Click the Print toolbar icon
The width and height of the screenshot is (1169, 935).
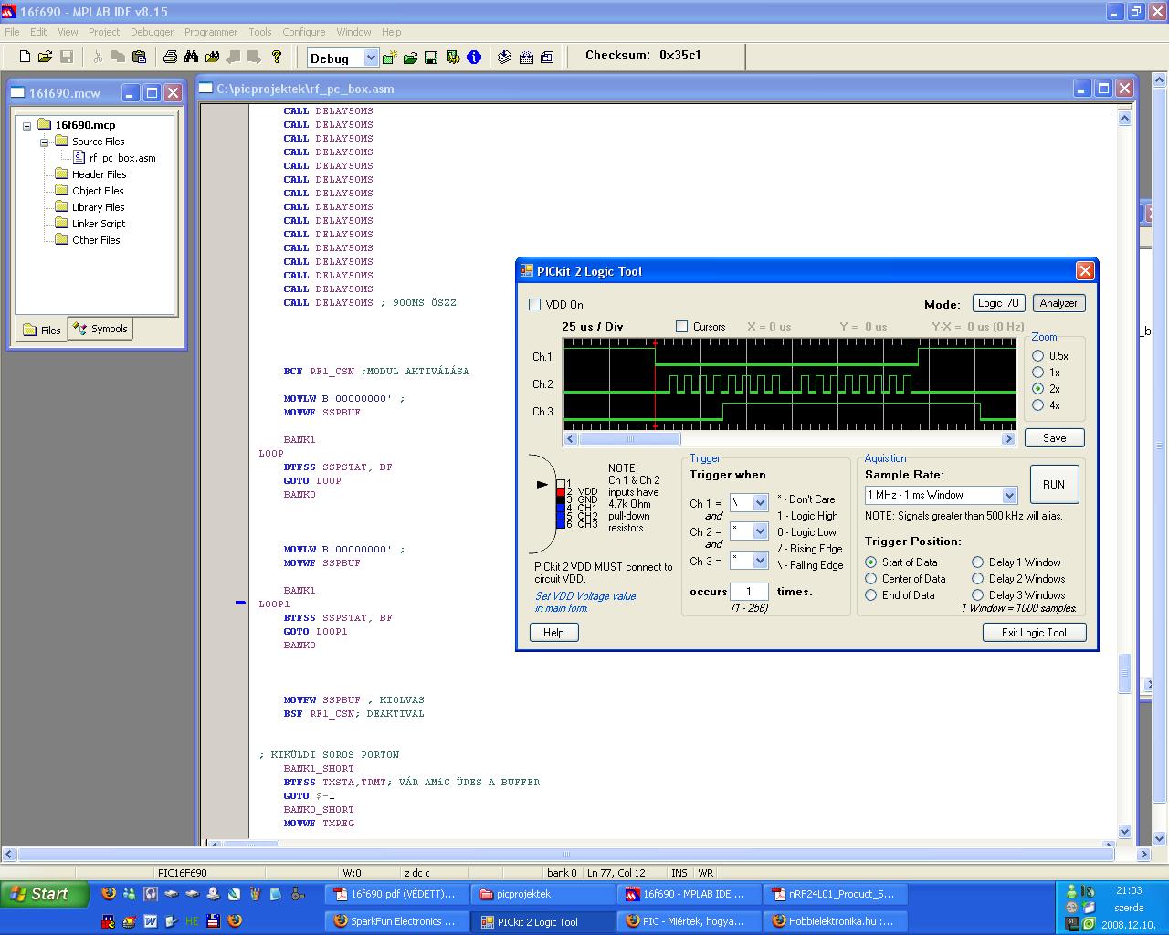click(170, 57)
